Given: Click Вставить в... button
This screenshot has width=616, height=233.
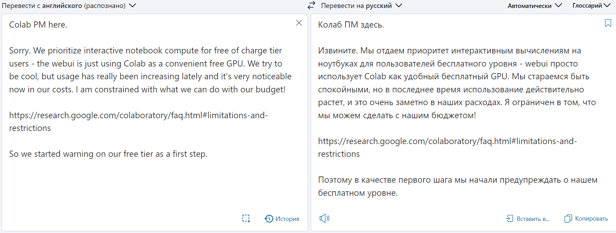Looking at the screenshot, I should pos(533,219).
